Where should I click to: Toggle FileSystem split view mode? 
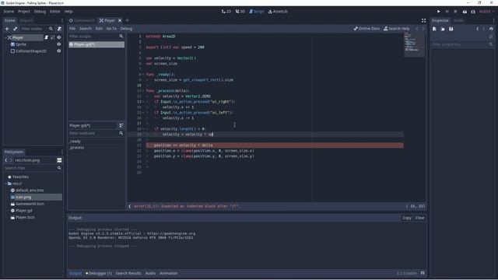(x=59, y=160)
